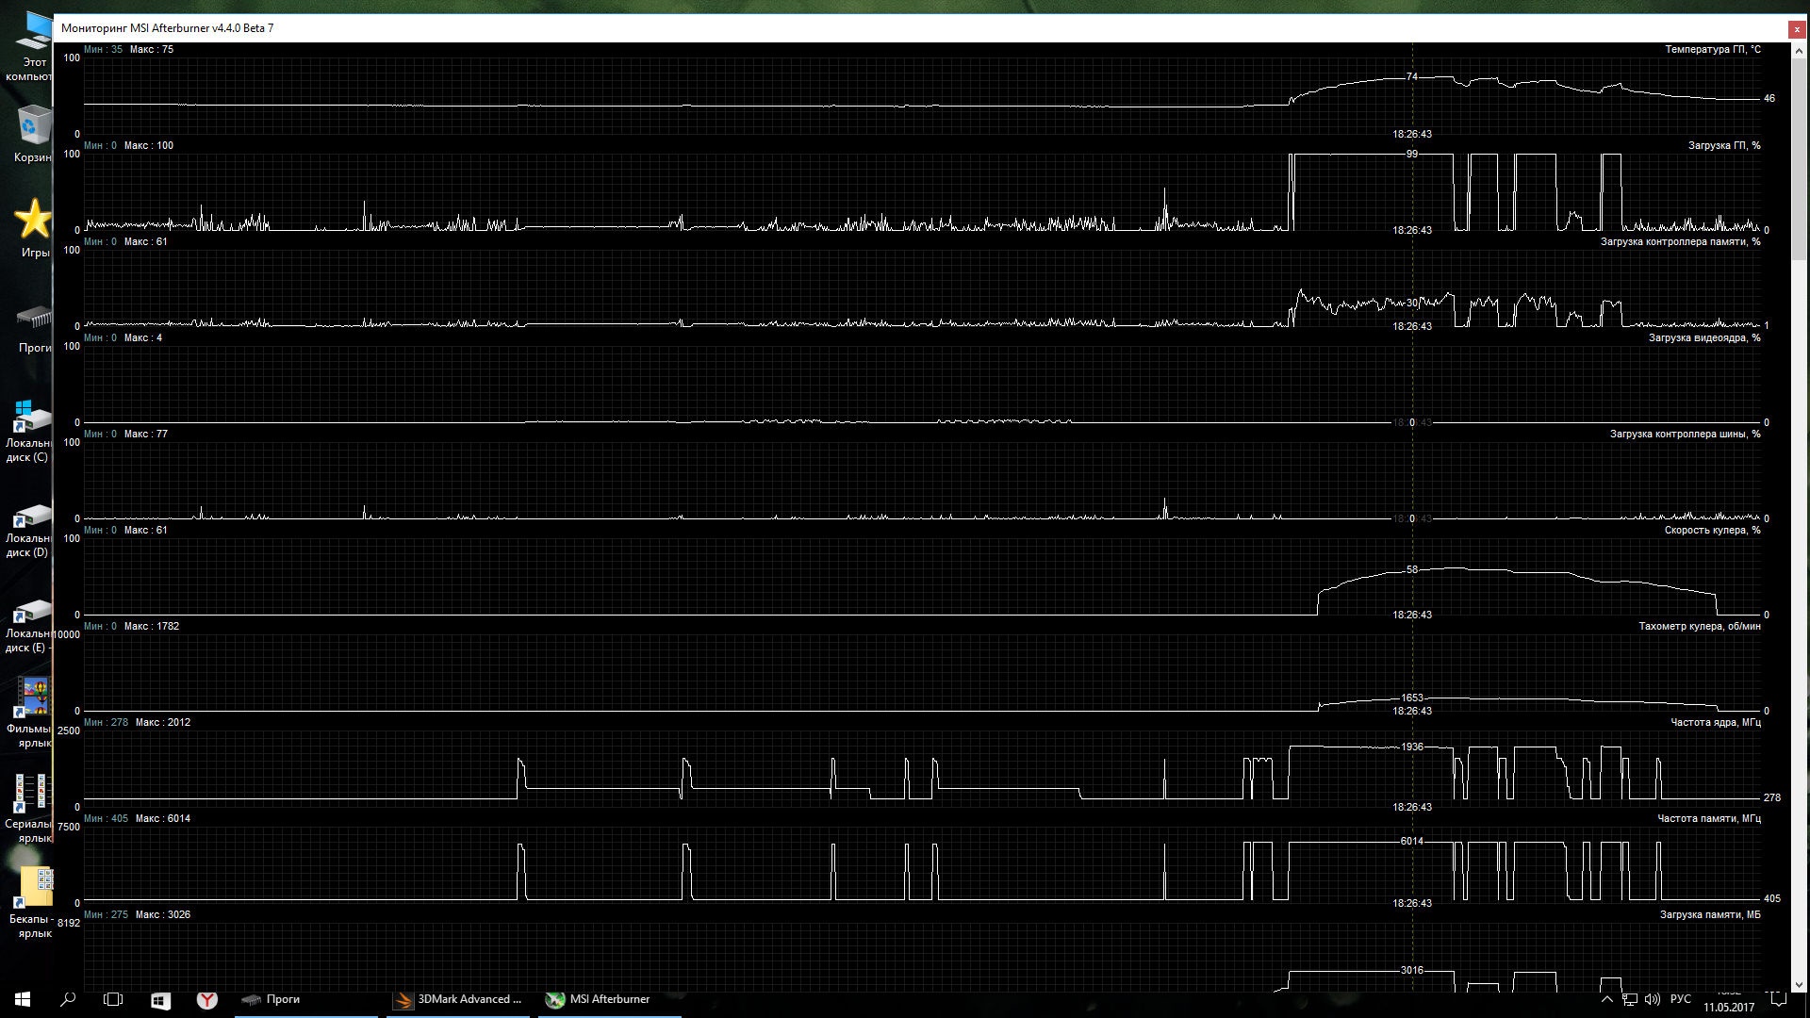1810x1018 pixels.
Task: Open Task View from the taskbar
Action: click(x=113, y=999)
